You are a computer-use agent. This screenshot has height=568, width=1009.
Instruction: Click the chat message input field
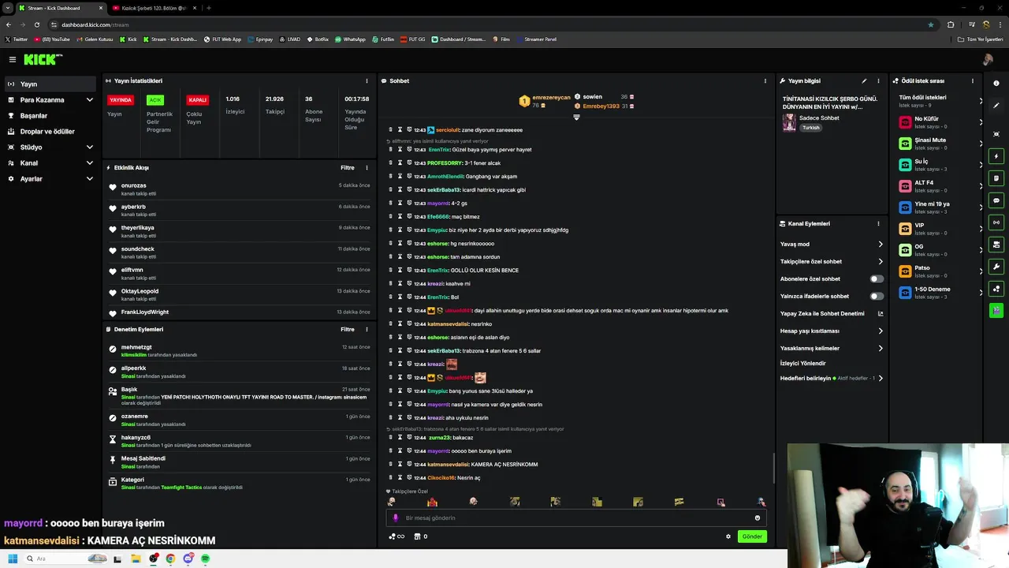575,518
